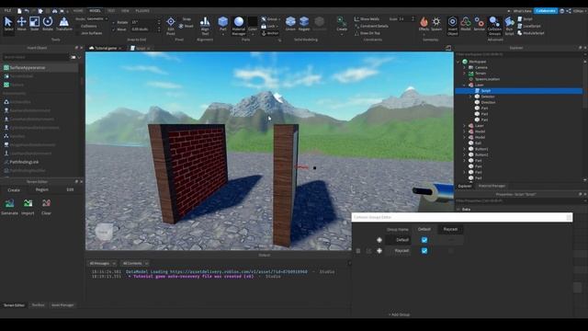The height and width of the screenshot is (331, 588).
Task: Toggle Draw On Top option
Action: point(367,33)
